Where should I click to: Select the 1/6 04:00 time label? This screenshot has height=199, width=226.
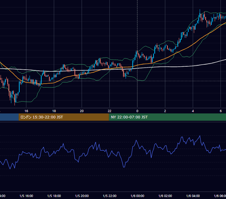193,196
